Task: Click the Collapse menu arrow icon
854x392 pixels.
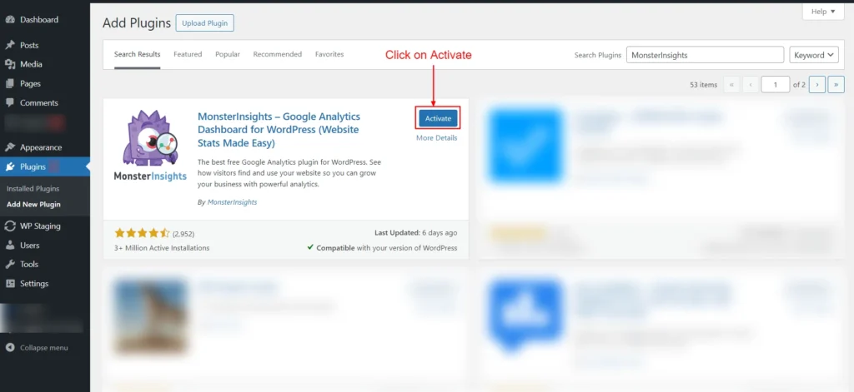Action: point(10,348)
